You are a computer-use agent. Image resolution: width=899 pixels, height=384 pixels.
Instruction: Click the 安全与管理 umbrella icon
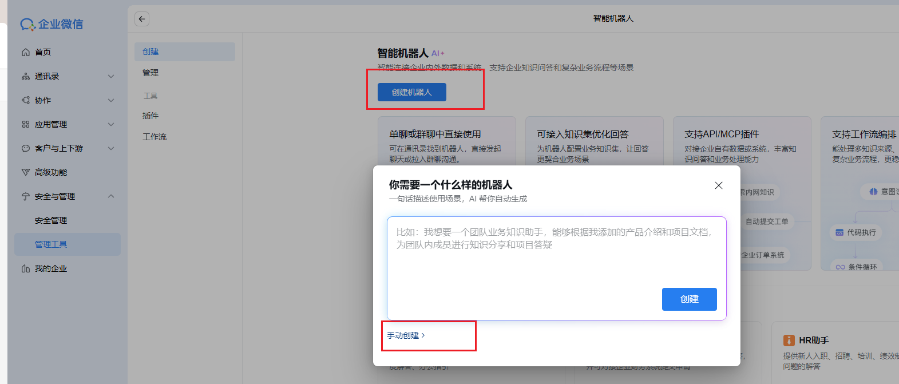(x=26, y=196)
